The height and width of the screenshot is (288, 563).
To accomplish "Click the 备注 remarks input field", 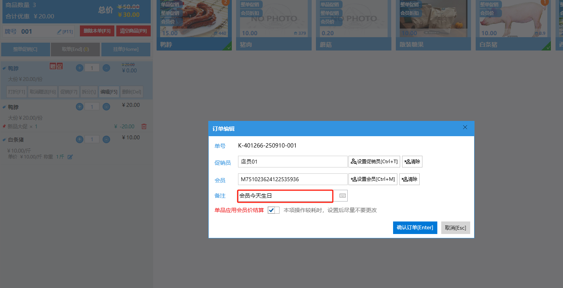I will click(285, 196).
